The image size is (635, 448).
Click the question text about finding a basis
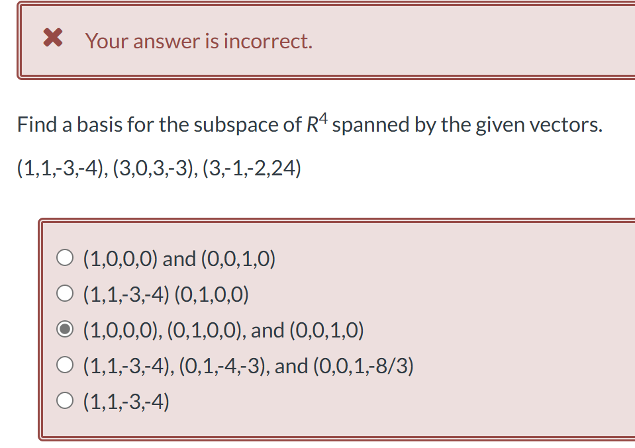tap(309, 124)
